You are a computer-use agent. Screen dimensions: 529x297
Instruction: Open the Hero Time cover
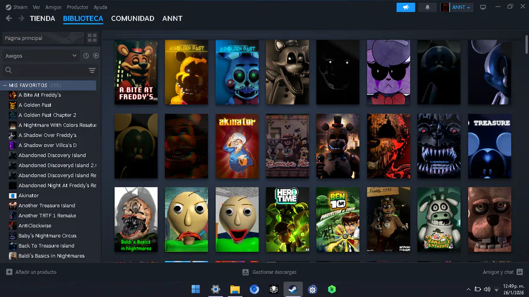tap(287, 220)
